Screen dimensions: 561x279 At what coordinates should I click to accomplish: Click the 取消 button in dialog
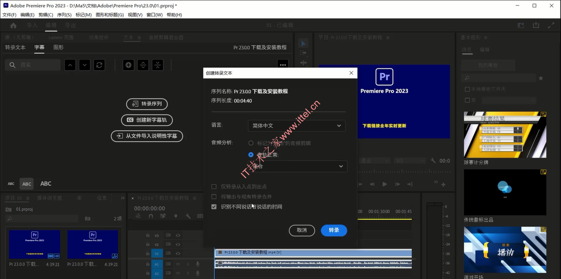[302, 230]
